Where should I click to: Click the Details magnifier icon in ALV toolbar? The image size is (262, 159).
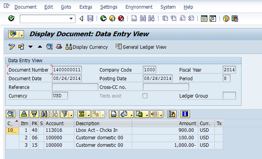click(11, 114)
